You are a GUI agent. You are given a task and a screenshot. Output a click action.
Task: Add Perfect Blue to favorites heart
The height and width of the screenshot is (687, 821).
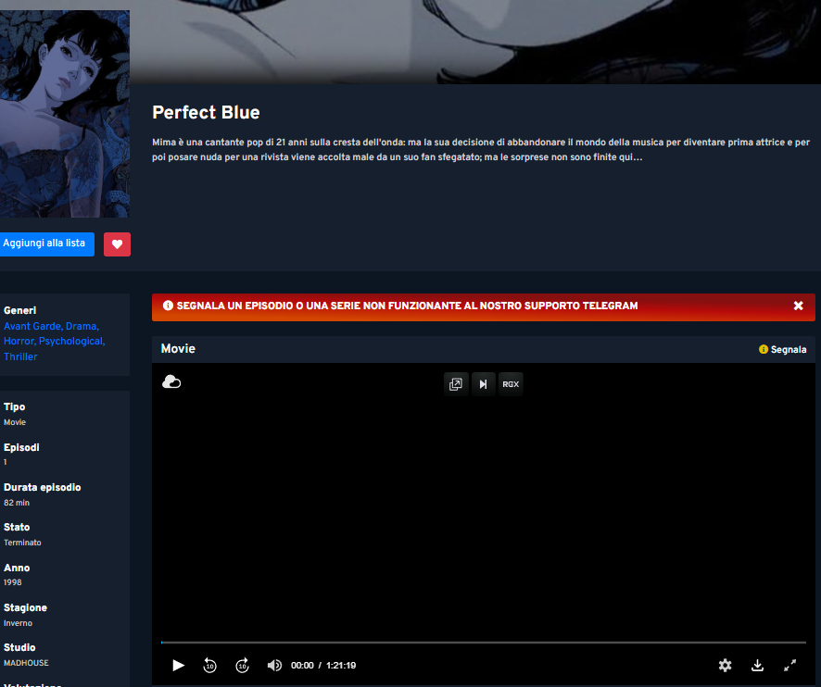117,244
